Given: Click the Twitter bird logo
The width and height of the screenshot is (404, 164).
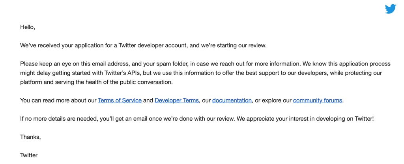Looking at the screenshot, I should click(390, 9).
